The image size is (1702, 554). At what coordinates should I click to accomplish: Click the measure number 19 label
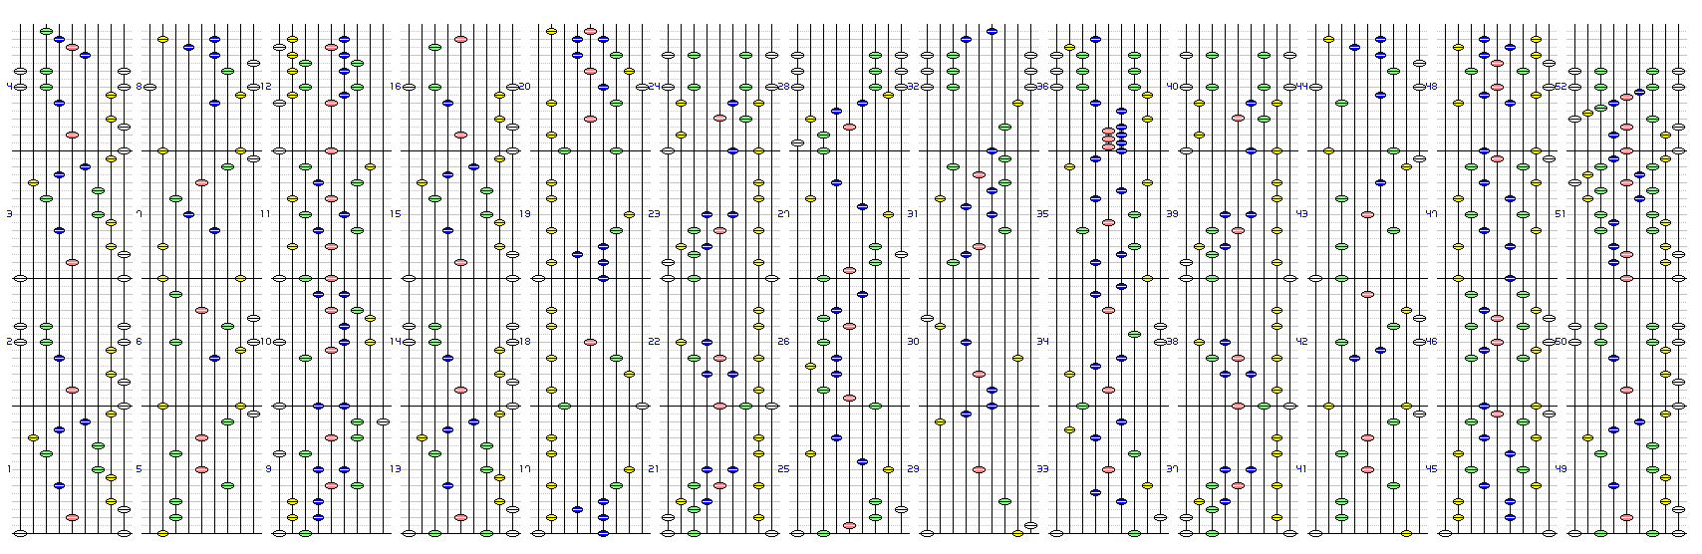[524, 214]
